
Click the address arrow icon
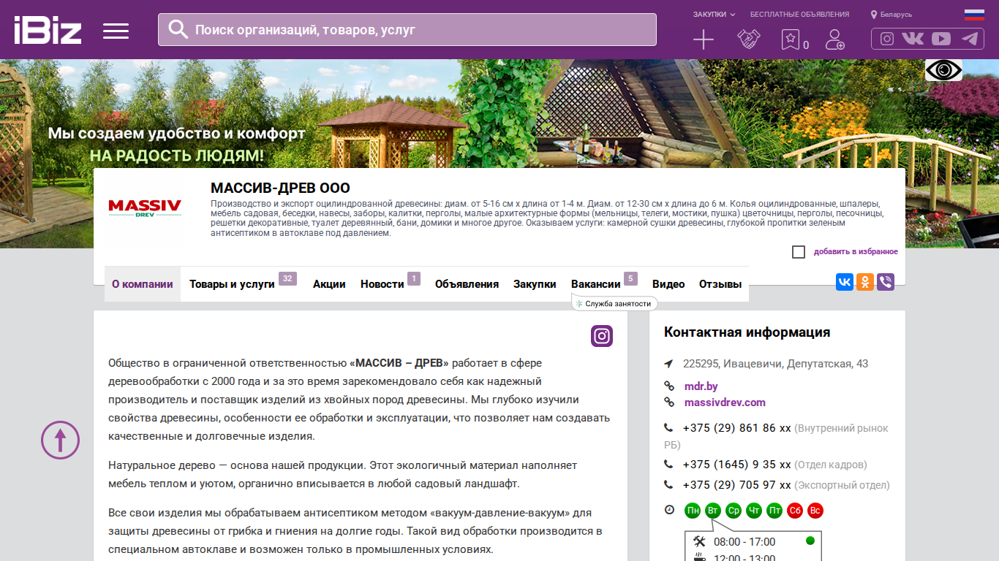coord(668,364)
